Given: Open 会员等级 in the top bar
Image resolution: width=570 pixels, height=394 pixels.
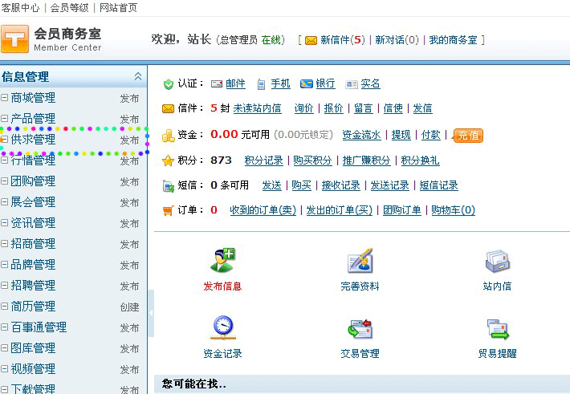Looking at the screenshot, I should click(x=69, y=8).
